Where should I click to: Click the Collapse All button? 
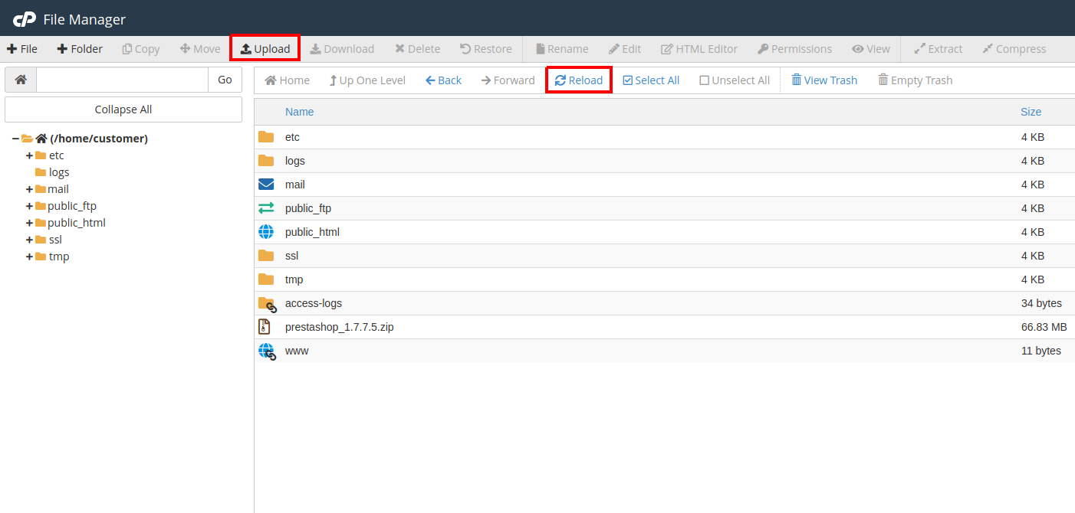point(123,109)
